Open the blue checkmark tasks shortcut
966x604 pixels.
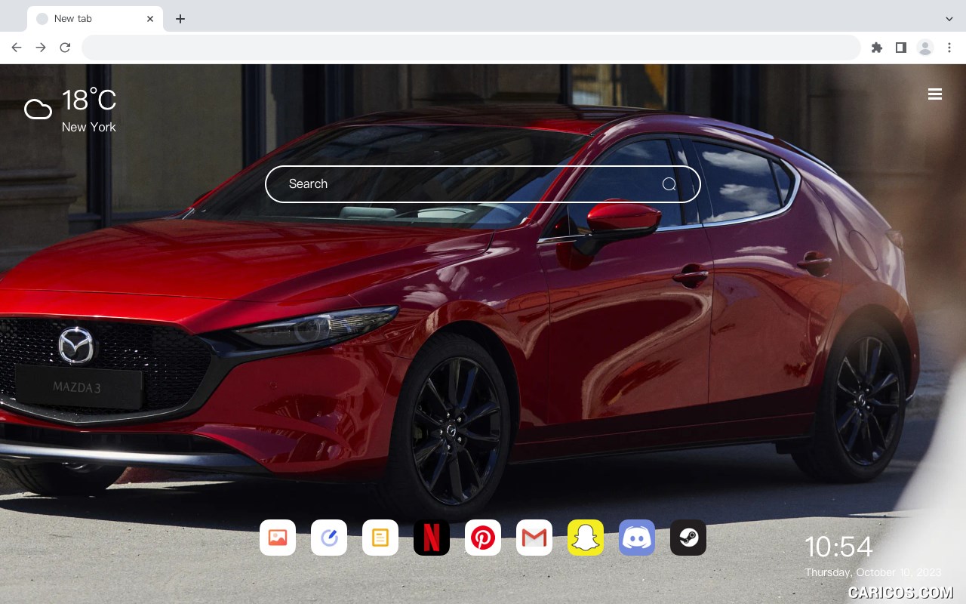pos(329,538)
